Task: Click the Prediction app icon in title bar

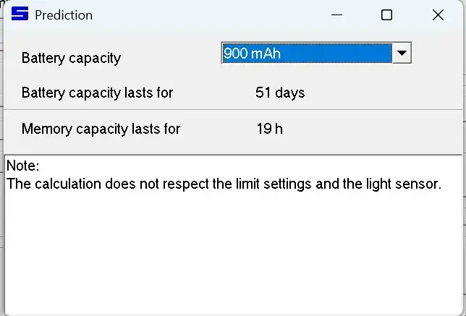Action: click(20, 14)
